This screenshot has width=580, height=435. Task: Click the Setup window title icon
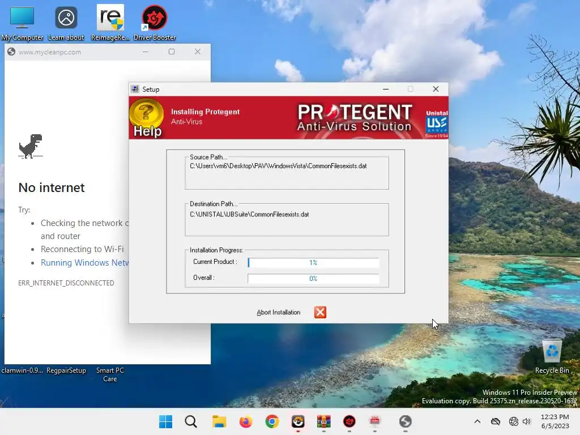pos(135,89)
